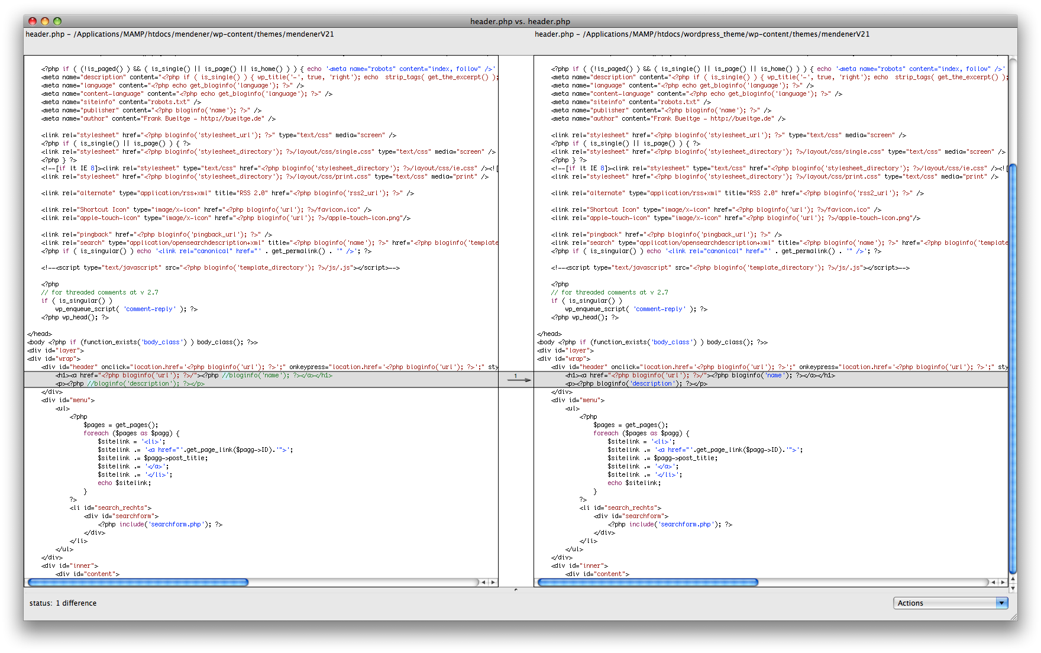Click right '$pages = get_pages();' line

(631, 425)
